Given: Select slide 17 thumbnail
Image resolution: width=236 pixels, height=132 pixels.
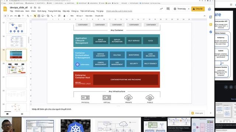Looking at the screenshot, I should coord(16,28).
